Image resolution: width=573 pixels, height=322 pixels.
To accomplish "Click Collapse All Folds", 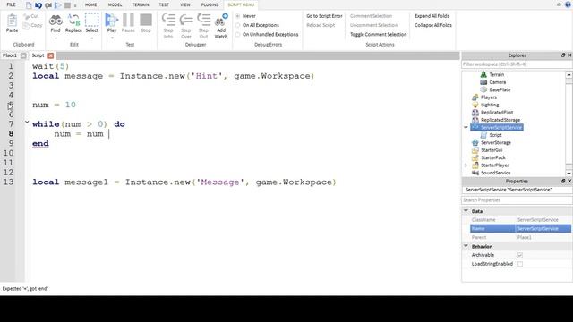I will (x=433, y=25).
